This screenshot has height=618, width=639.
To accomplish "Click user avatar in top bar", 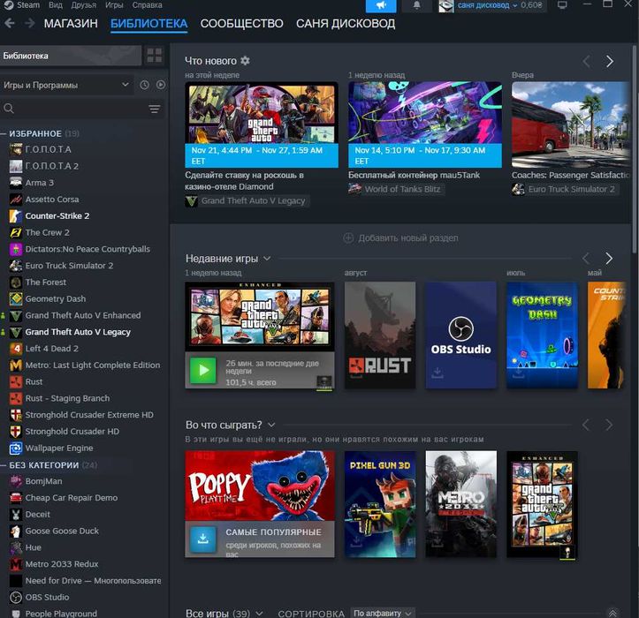I will tap(445, 5).
